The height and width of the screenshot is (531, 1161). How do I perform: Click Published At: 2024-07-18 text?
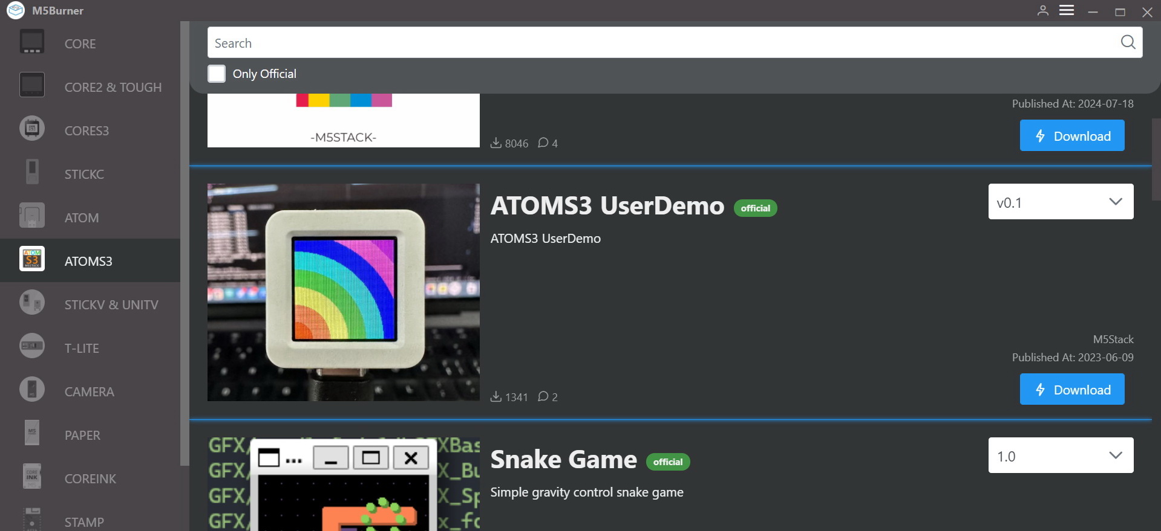coord(1073,104)
